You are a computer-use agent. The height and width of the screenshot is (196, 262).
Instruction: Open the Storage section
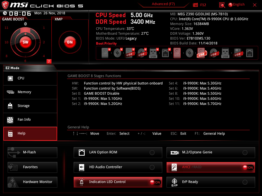30,106
